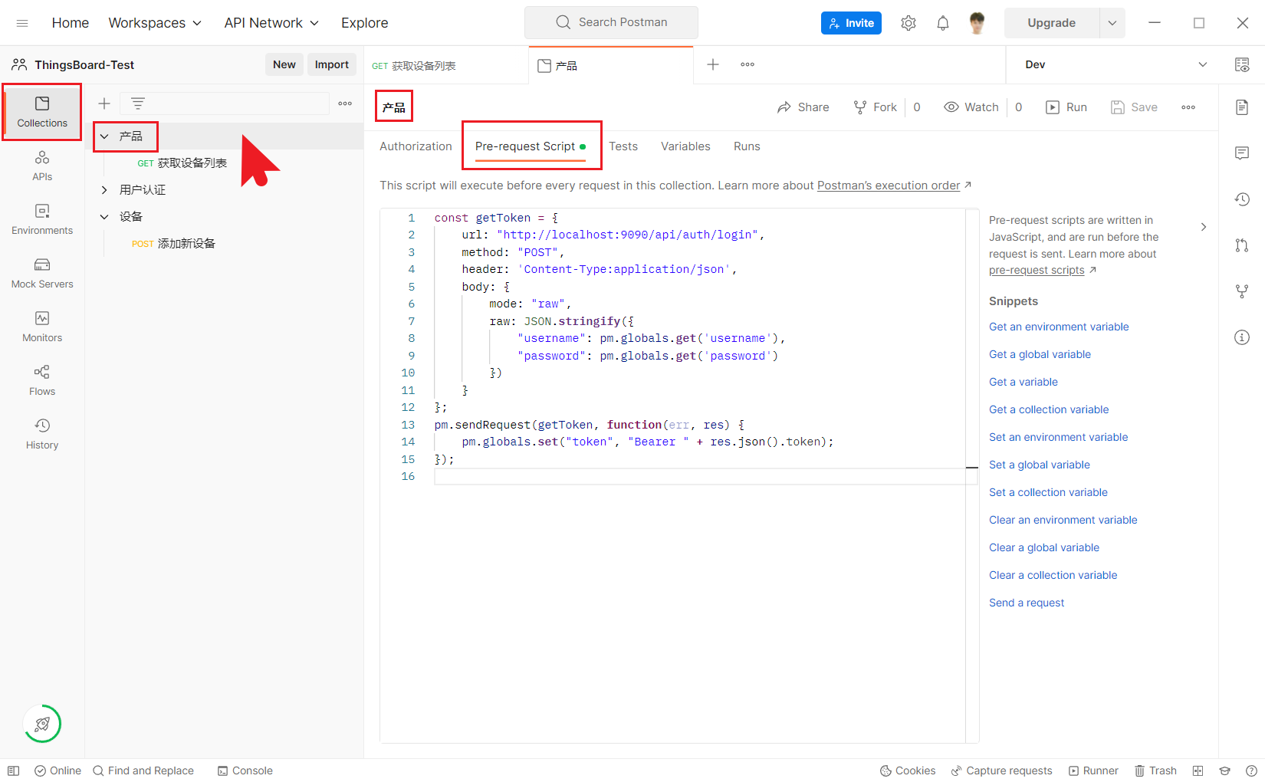1265x782 pixels.
Task: Toggle sidebar icon in status bar
Action: coord(13,770)
